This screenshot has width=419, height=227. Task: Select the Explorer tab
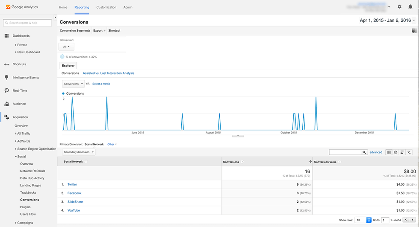[x=68, y=66]
